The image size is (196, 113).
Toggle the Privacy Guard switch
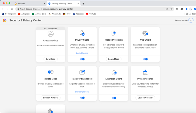coord(82,59)
